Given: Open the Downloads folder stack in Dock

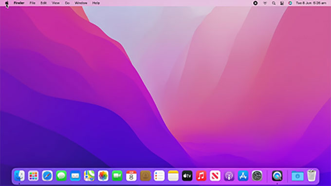Looking at the screenshot, I should 297,176.
